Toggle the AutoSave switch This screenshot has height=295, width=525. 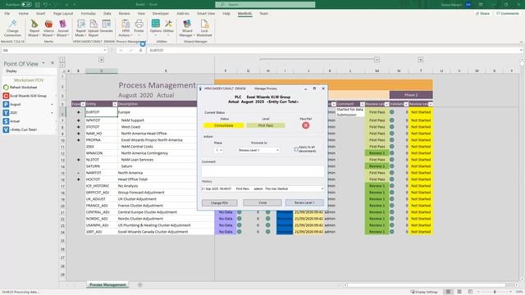pyautogui.click(x=26, y=4)
